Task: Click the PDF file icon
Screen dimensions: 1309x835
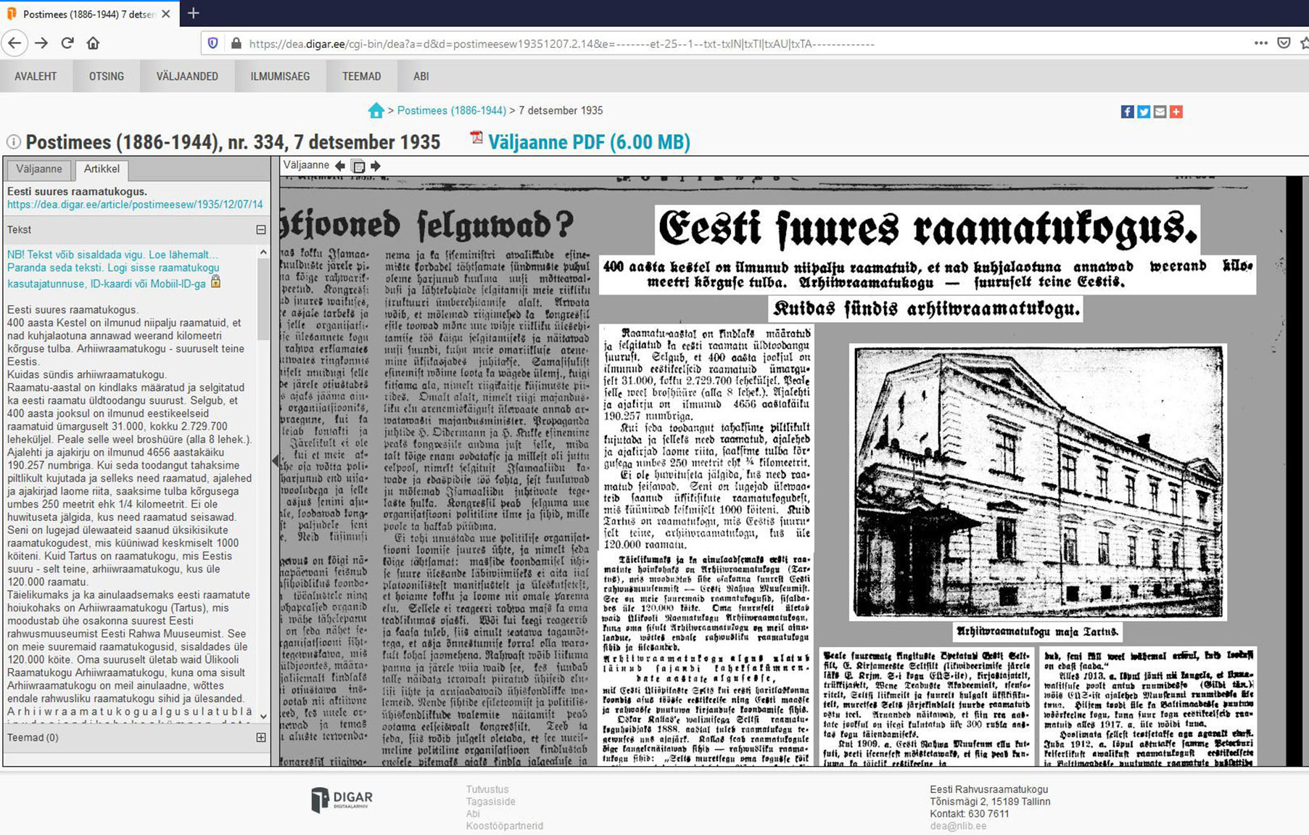Action: 476,137
